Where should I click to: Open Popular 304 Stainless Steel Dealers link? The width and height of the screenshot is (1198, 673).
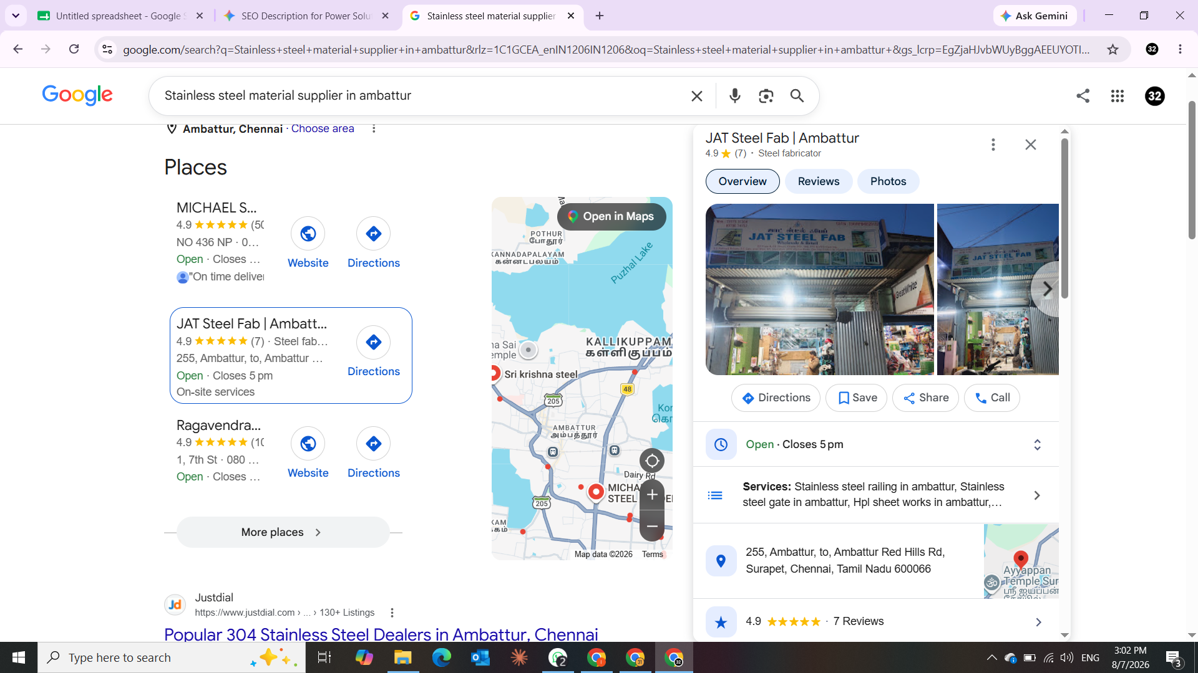[x=381, y=634]
